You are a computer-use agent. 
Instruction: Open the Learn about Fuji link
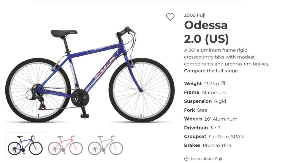point(206,159)
